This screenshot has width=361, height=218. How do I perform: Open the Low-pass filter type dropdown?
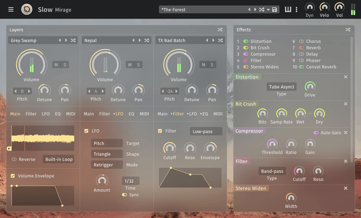click(x=206, y=131)
